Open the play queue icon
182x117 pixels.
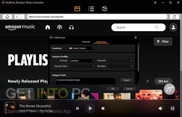point(172,108)
